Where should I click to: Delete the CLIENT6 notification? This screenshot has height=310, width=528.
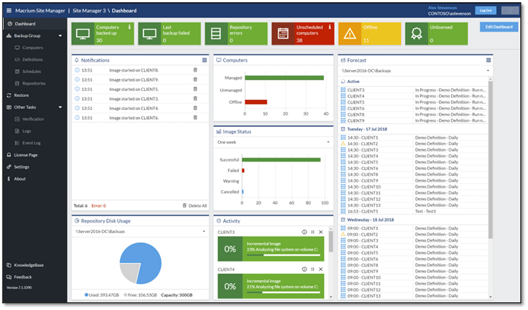coord(195,118)
